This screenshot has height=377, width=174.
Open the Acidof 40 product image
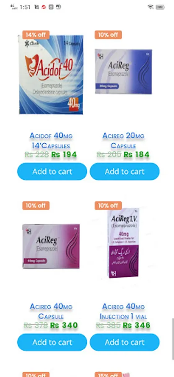[51, 75]
